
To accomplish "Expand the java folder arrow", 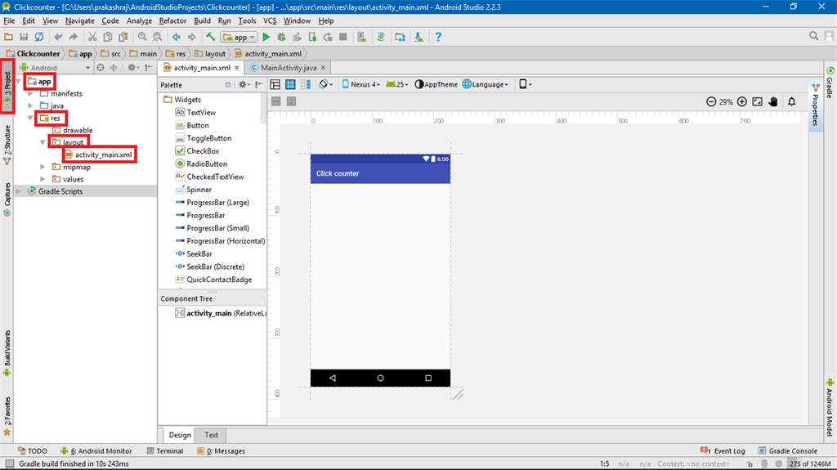I will pyautogui.click(x=30, y=105).
